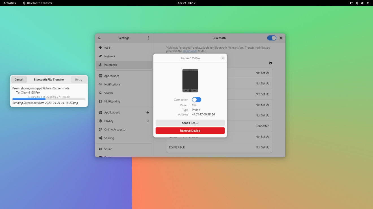
Task: Click the Network icon in sidebar
Action: tap(100, 56)
